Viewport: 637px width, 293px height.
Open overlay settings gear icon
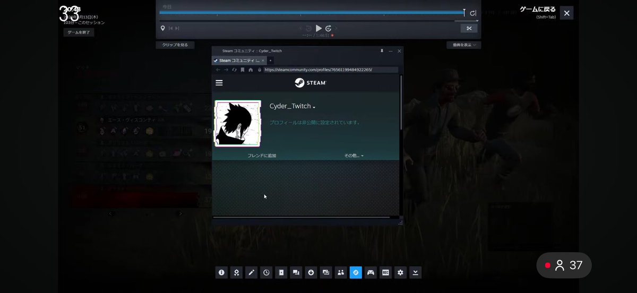[400, 272]
